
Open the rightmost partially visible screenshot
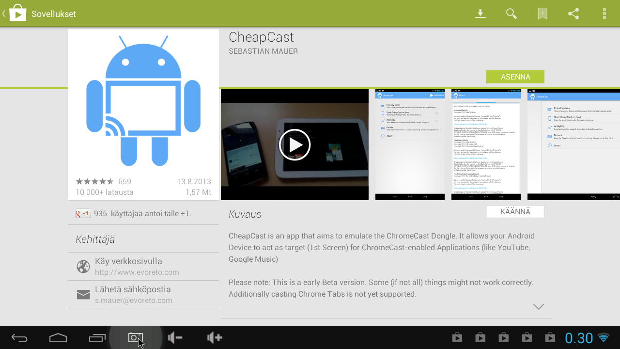573,144
